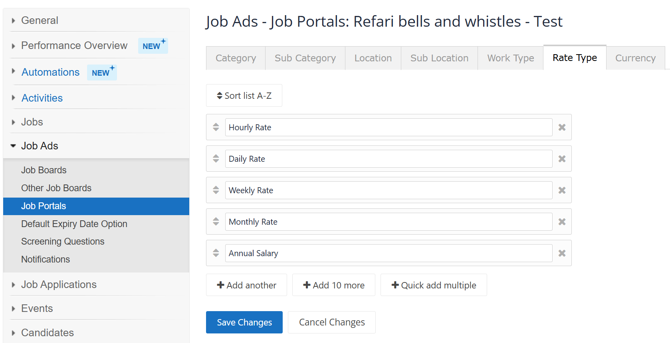Expand the General section arrow
670x343 pixels.
[14, 21]
